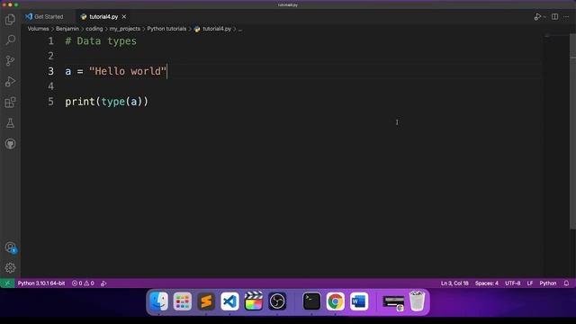The width and height of the screenshot is (576, 324).
Task: Open the Search view in activity bar
Action: [x=10, y=40]
